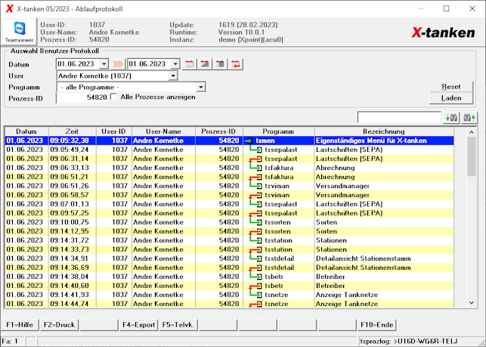Open the start date dropdown arrow

click(x=104, y=64)
